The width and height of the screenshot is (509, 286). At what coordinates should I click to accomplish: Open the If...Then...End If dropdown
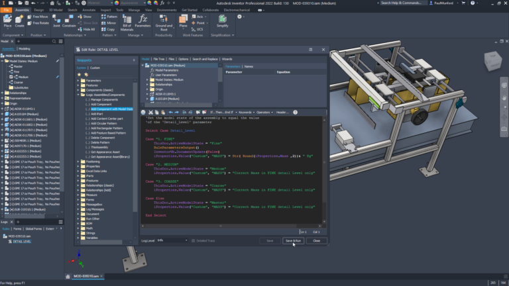pos(223,112)
